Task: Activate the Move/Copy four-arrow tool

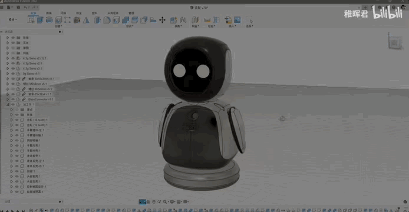Action: point(162,20)
